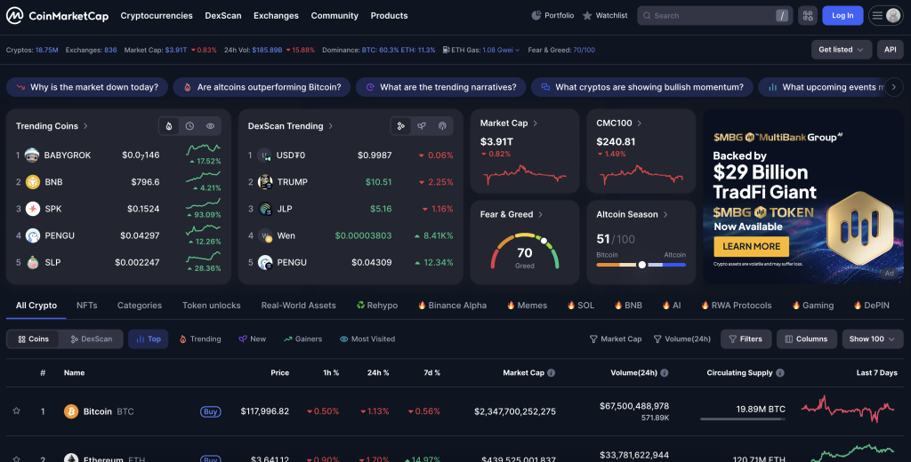Screen dimensions: 911x462
Task: Open the Show 100 rows dropdown
Action: (x=872, y=339)
